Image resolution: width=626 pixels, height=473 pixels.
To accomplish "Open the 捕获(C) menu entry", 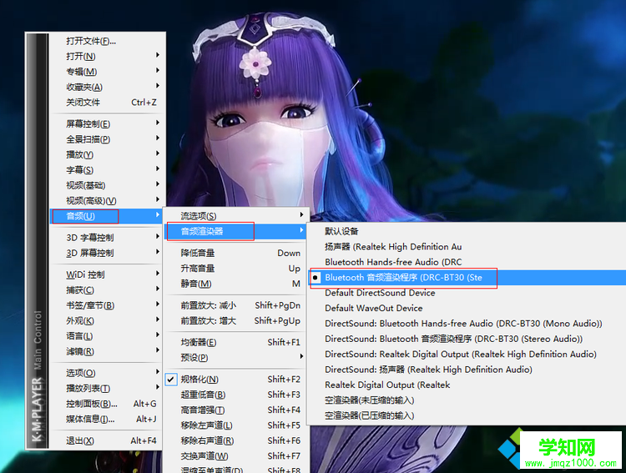I will click(107, 289).
